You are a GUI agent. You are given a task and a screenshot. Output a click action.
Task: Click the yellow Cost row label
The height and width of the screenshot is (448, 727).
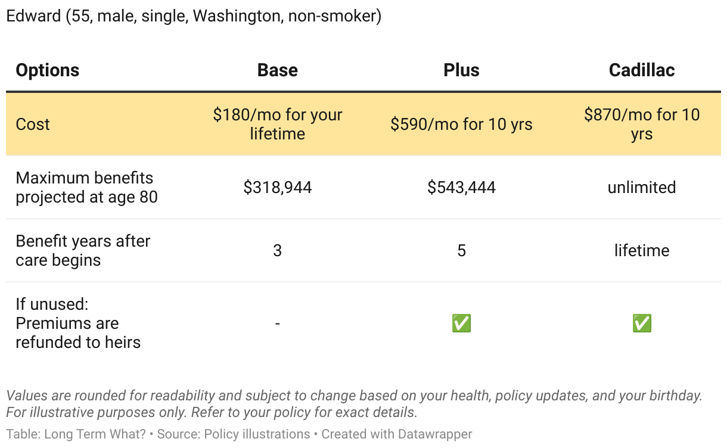coord(33,124)
